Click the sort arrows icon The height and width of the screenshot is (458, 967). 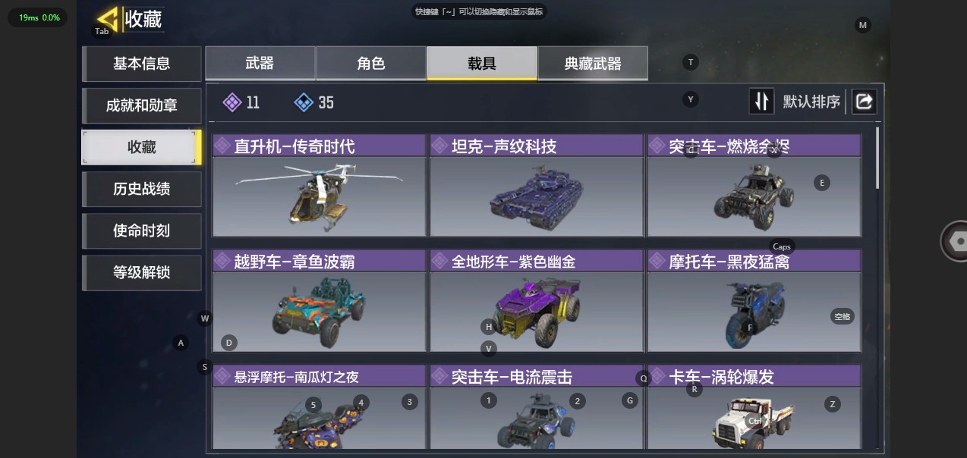(761, 102)
